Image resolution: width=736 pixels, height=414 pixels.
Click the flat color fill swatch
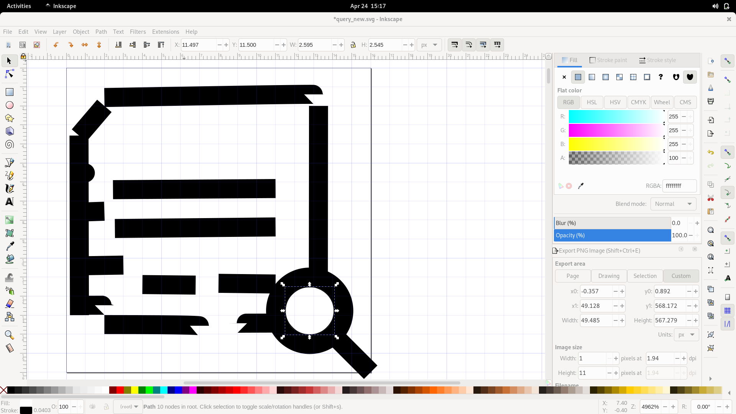[x=578, y=77]
